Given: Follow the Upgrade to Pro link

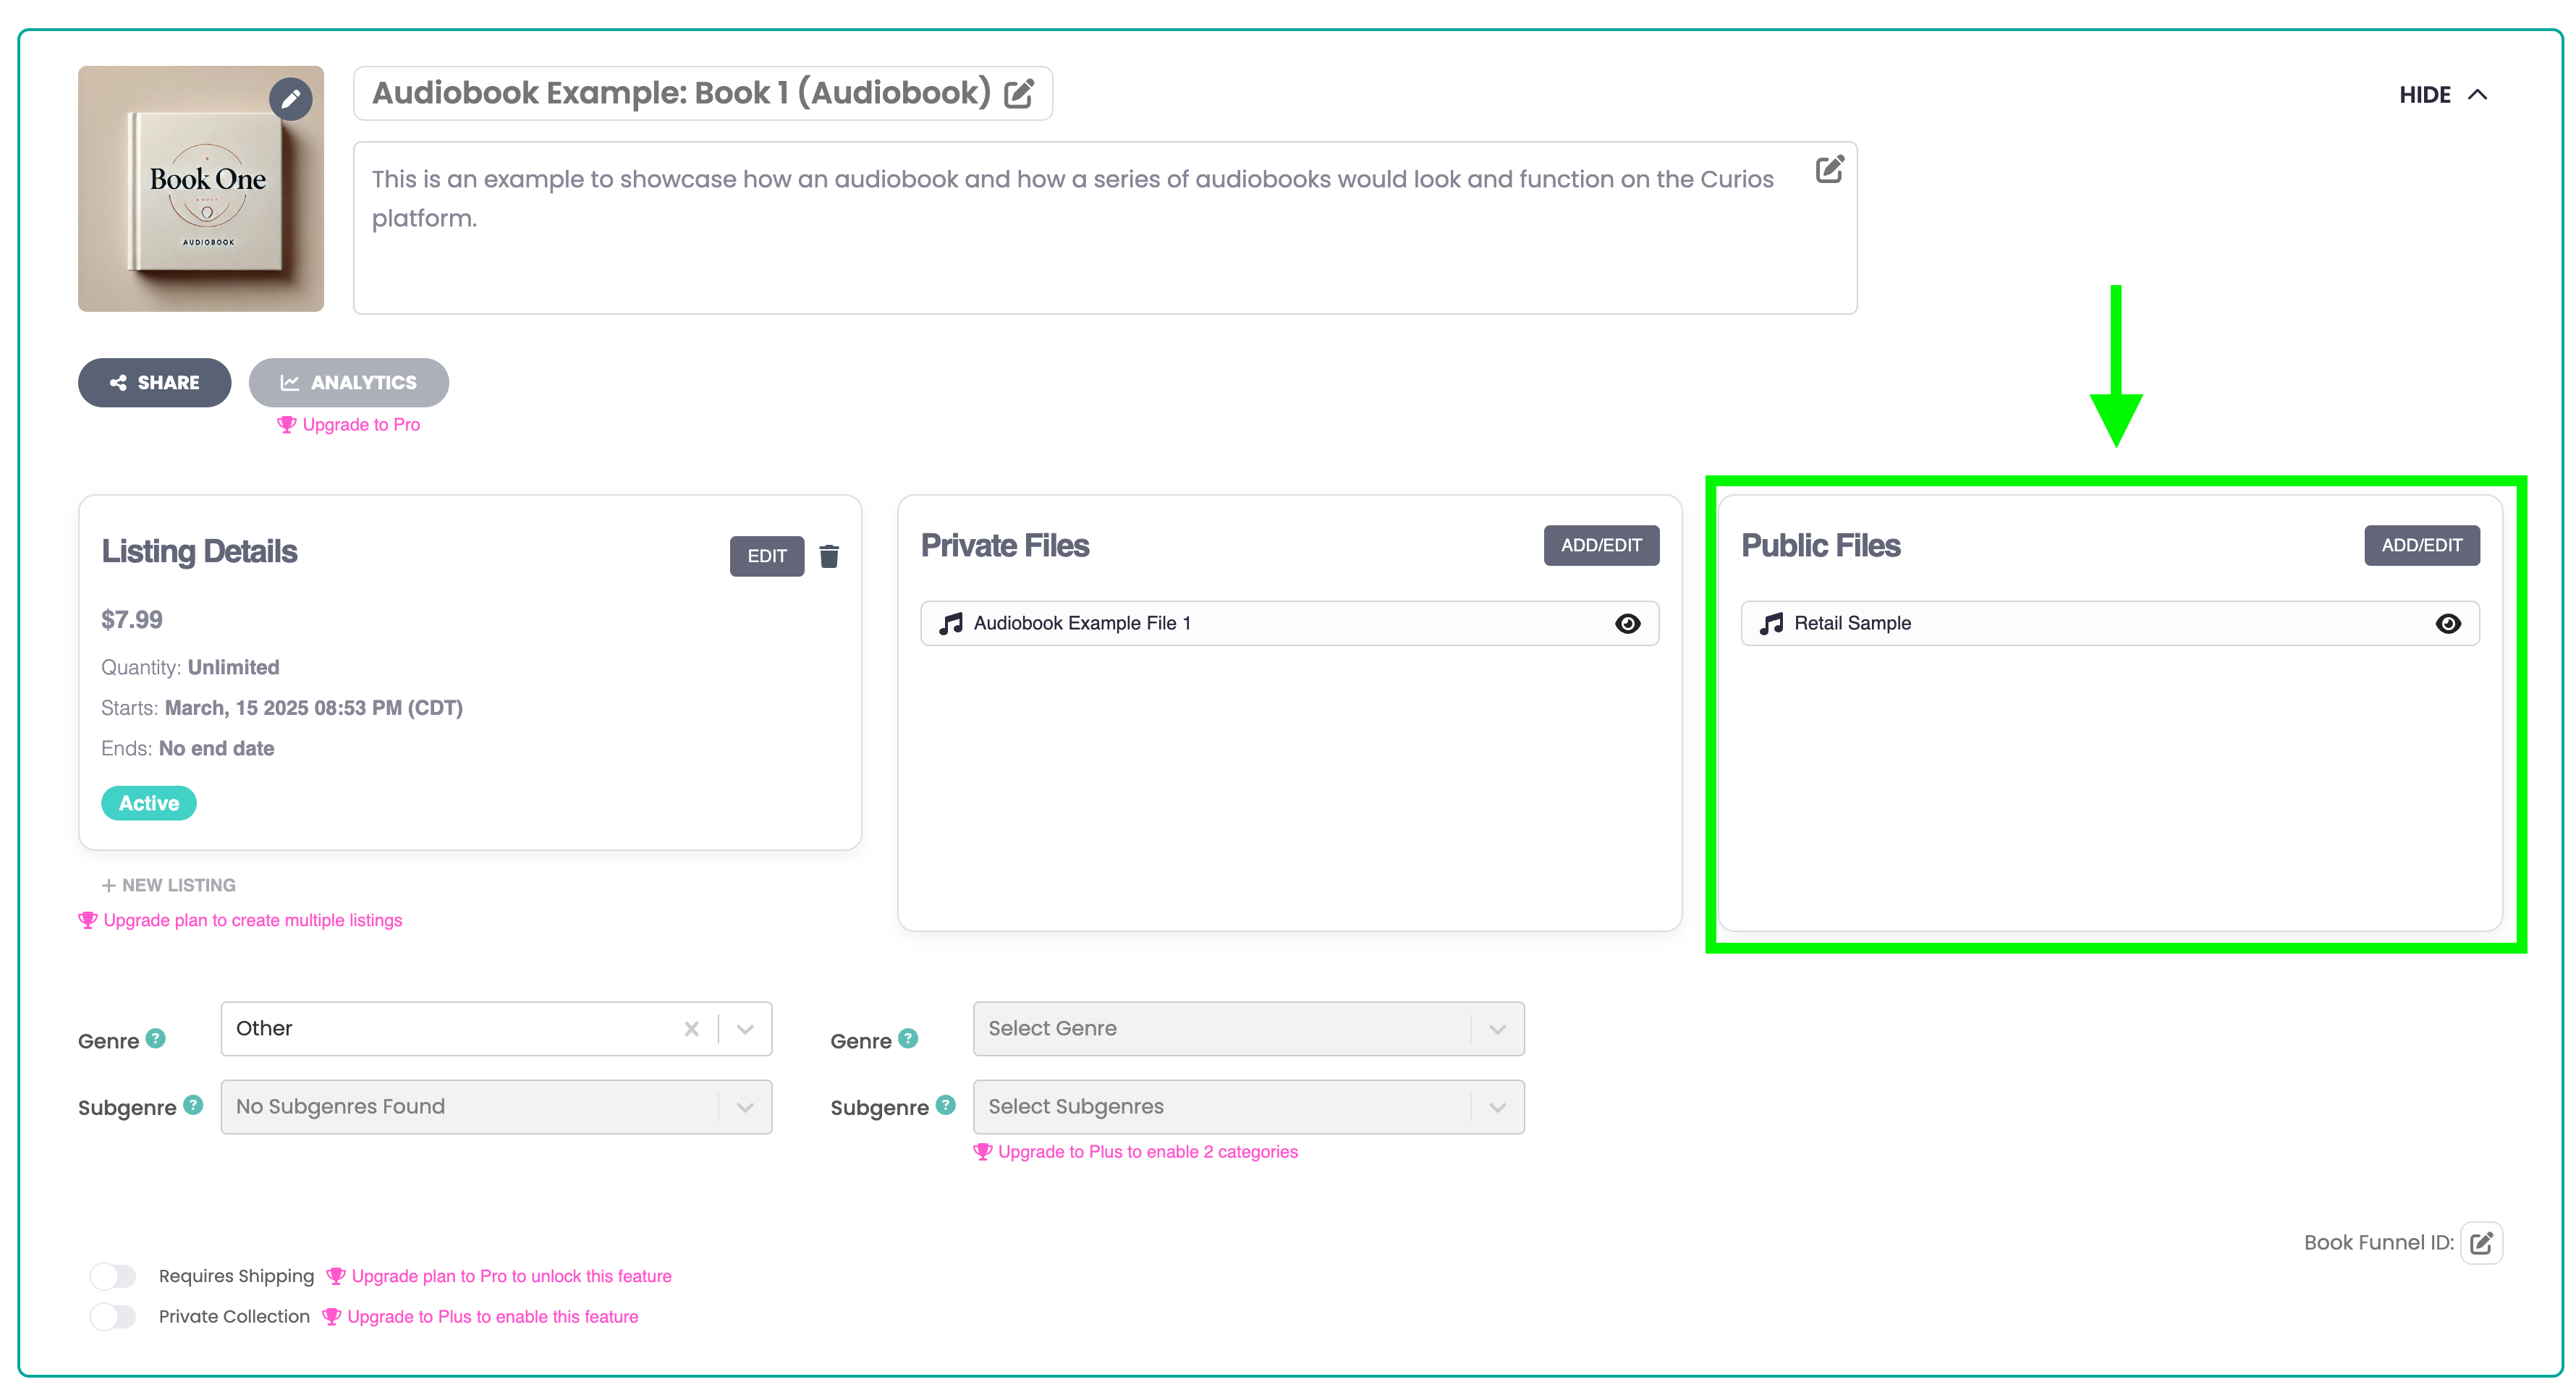Looking at the screenshot, I should 361,425.
